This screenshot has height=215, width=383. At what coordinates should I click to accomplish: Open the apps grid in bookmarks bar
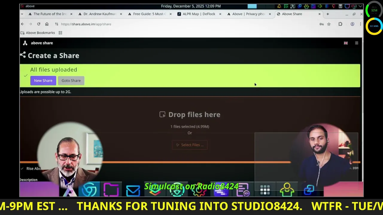(60, 33)
